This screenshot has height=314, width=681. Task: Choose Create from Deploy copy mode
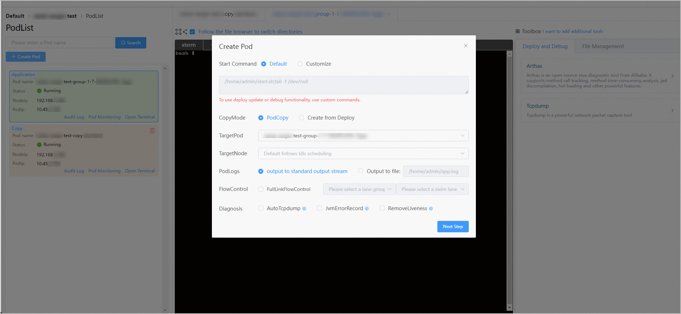click(301, 118)
